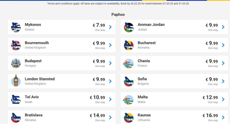Click the Bucharest Romania flag plane icon

point(129,45)
